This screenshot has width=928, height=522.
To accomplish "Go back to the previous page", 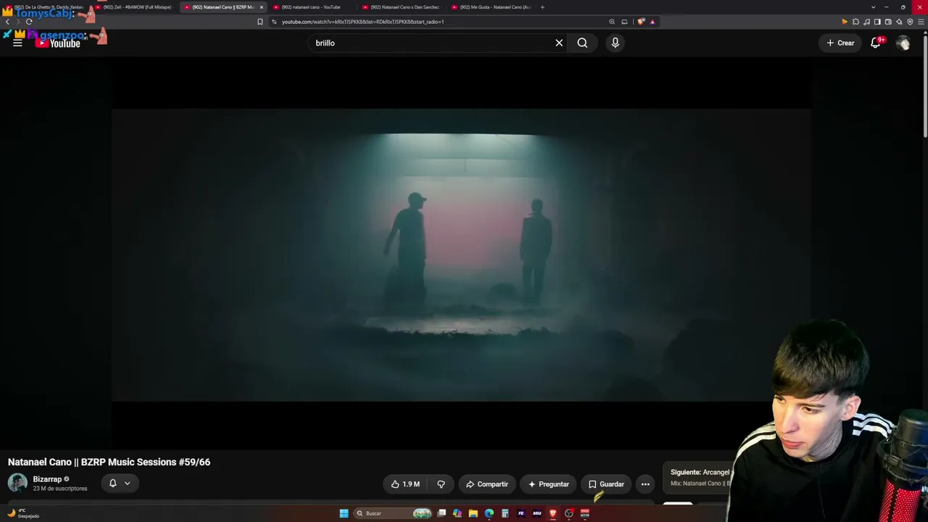I will coord(7,22).
